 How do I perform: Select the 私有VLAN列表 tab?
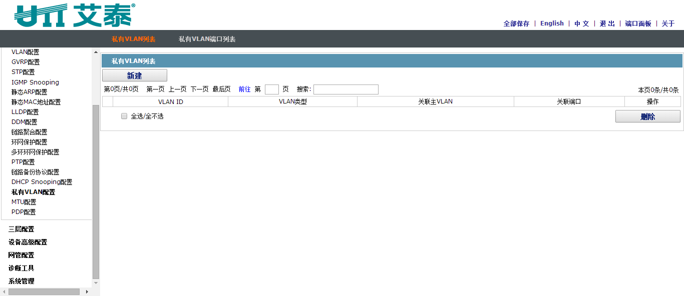[x=134, y=38]
